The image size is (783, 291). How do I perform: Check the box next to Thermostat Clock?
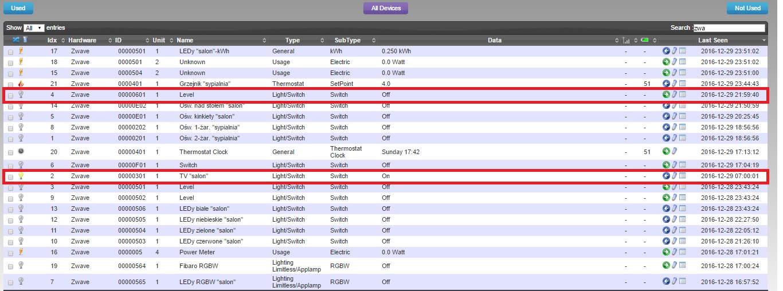click(10, 152)
